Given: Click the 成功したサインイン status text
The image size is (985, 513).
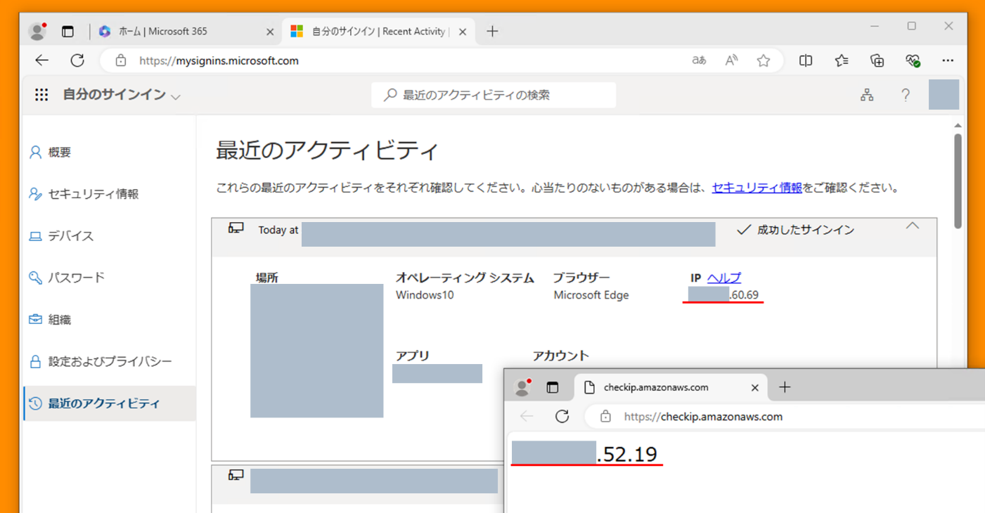Looking at the screenshot, I should click(x=806, y=230).
